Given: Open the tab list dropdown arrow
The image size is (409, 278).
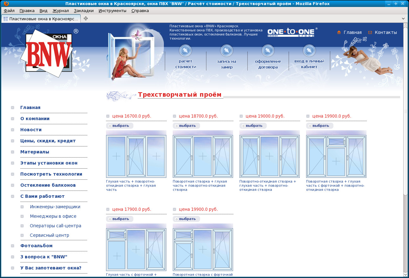Looking at the screenshot, I should pyautogui.click(x=404, y=19).
